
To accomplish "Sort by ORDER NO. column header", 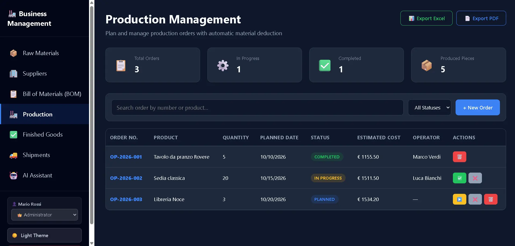I will pyautogui.click(x=124, y=138).
